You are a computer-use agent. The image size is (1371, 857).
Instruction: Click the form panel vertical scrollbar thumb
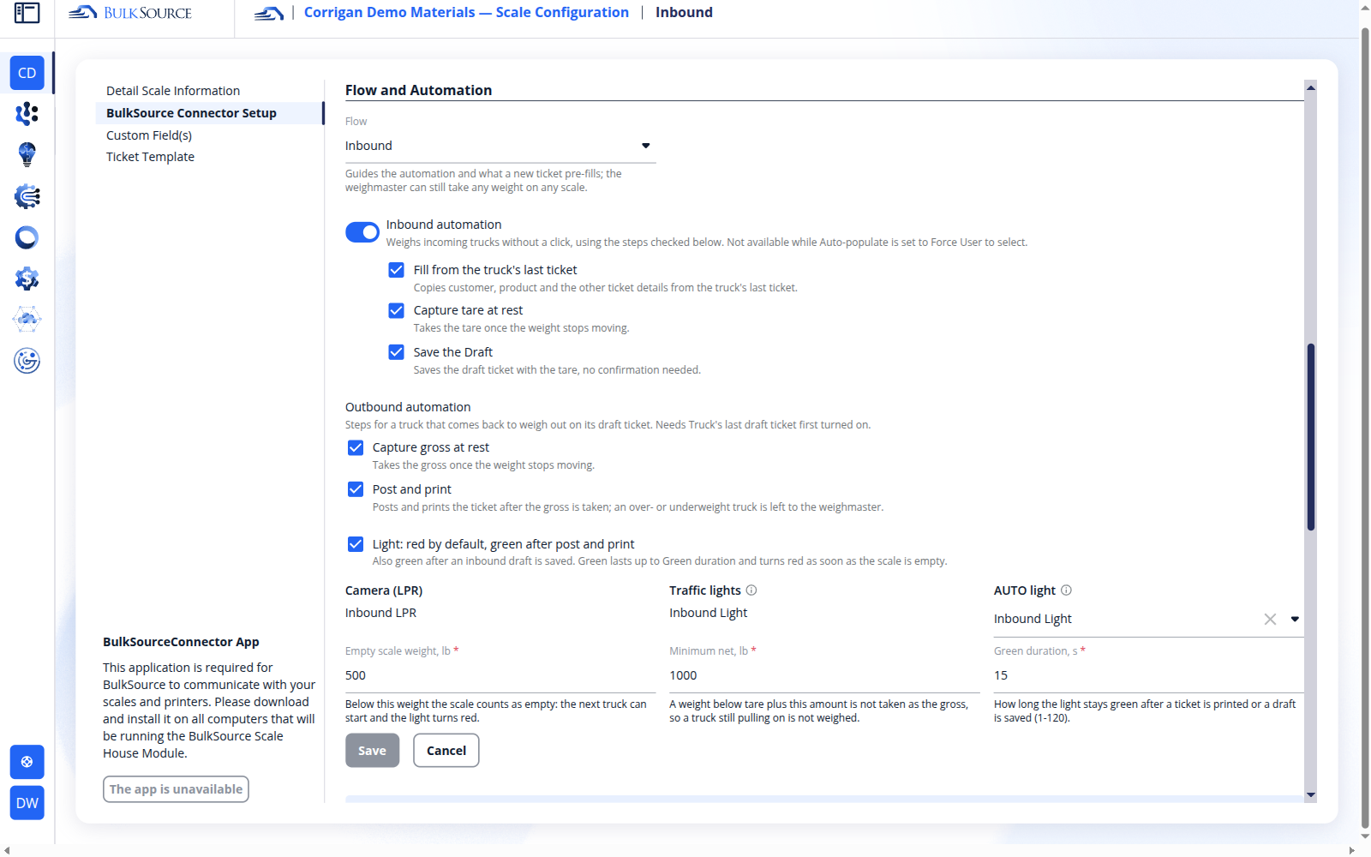[1311, 437]
